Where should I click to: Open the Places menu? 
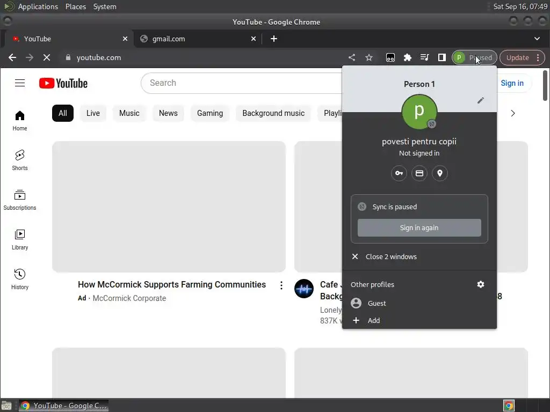pyautogui.click(x=75, y=6)
